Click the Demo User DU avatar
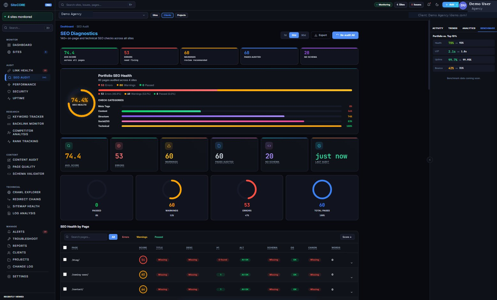This screenshot has height=300, width=497. coord(463,5)
